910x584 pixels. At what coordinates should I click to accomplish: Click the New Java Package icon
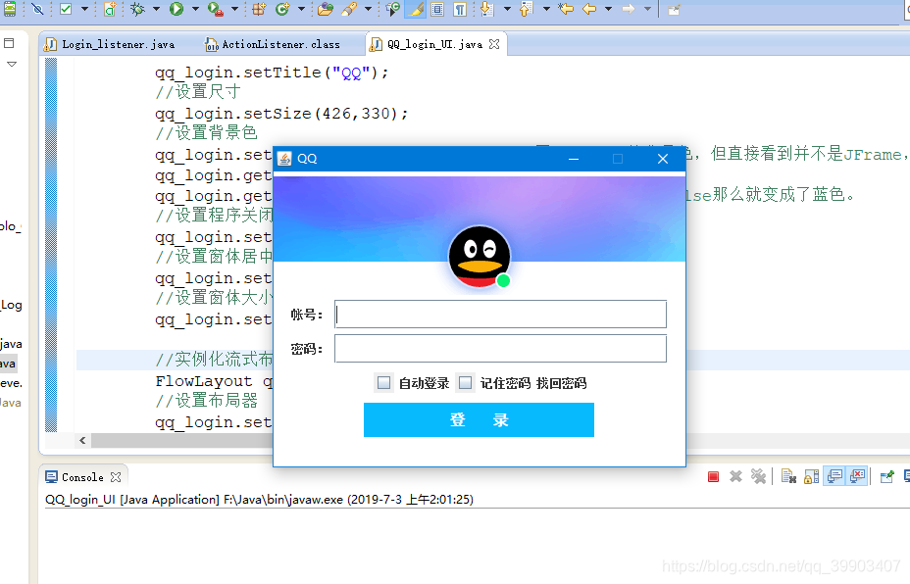point(259,9)
